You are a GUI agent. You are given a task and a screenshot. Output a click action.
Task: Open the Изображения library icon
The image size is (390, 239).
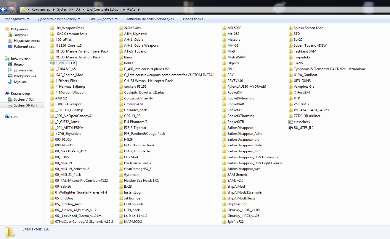coord(10,76)
